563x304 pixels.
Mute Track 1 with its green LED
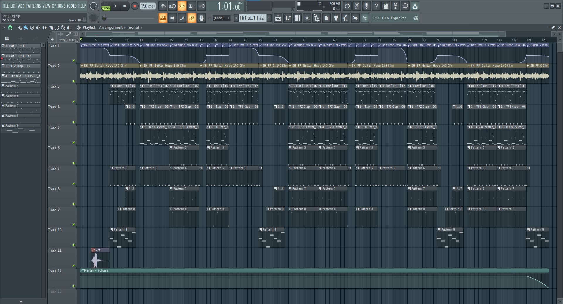click(x=74, y=61)
